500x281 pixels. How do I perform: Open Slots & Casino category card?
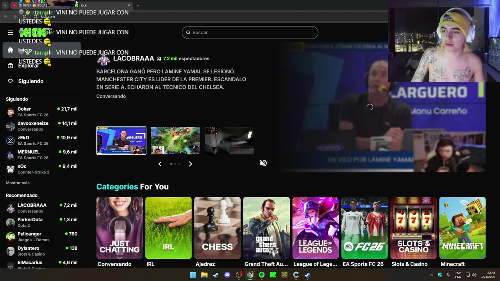point(413,228)
